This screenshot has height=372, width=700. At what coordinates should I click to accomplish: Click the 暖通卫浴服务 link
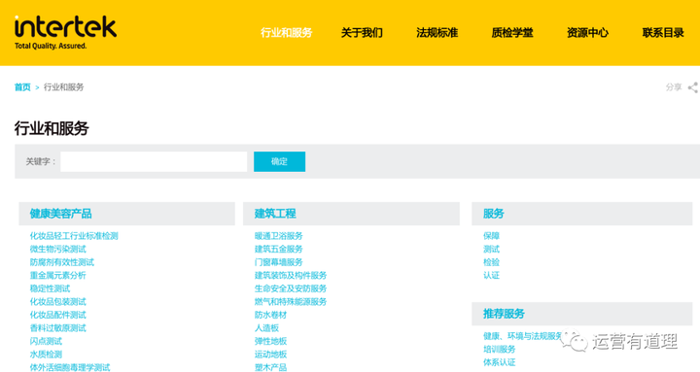point(279,236)
